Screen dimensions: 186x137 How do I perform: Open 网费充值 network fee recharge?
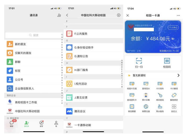click(146, 108)
